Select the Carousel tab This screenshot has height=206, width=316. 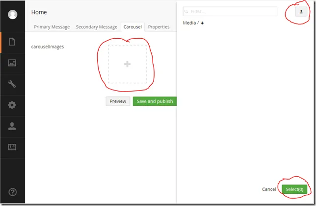coord(132,27)
